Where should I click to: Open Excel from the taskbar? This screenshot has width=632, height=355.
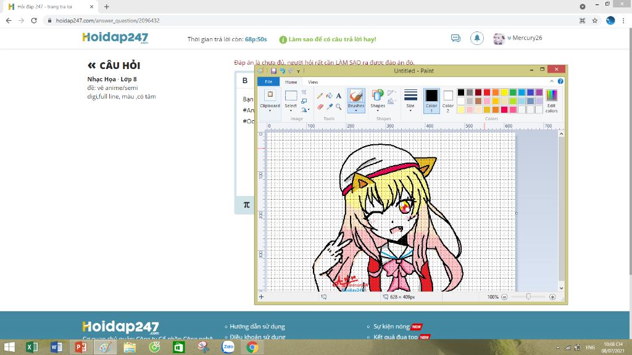(x=31, y=347)
